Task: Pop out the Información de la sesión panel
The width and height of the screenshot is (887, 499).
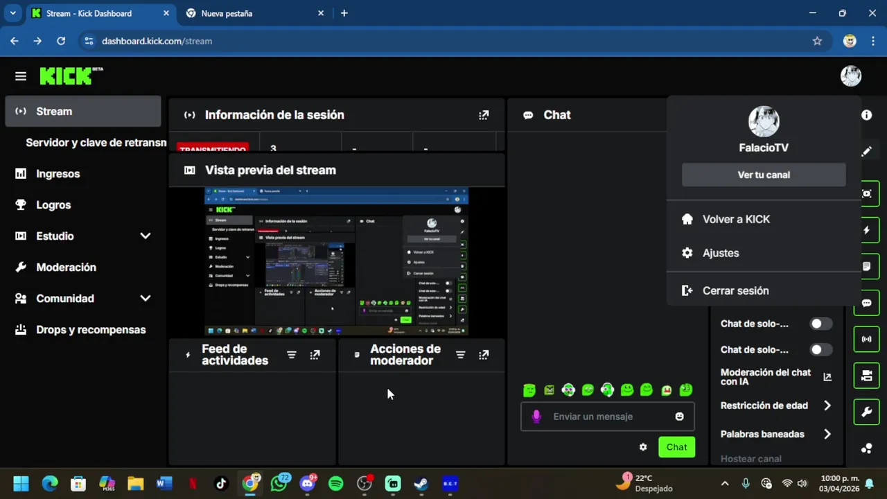Action: tap(484, 115)
